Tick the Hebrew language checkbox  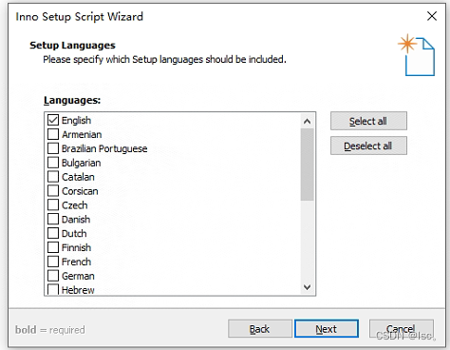[x=53, y=289]
